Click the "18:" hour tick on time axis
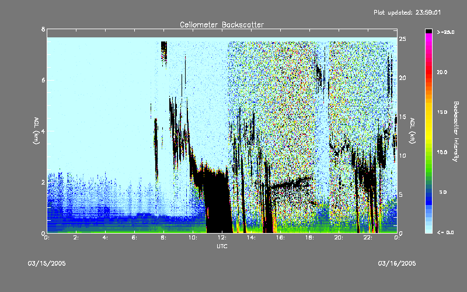Screen dimensions: 467x292 [x=309, y=238]
